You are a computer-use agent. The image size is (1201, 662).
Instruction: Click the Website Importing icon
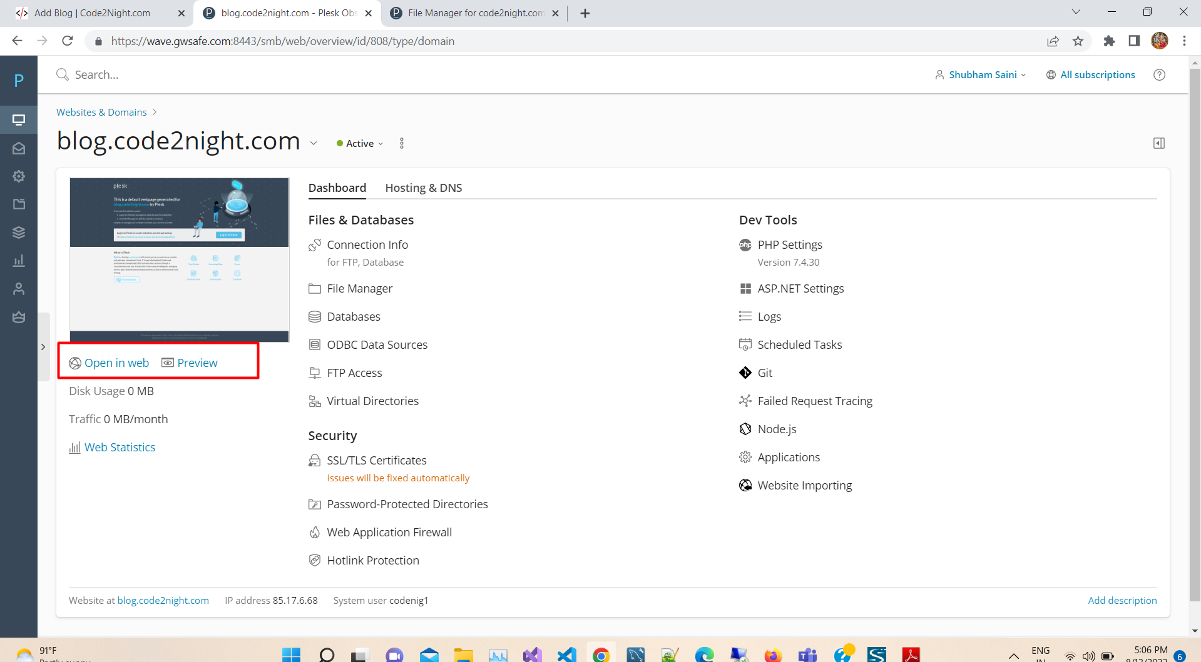(745, 486)
